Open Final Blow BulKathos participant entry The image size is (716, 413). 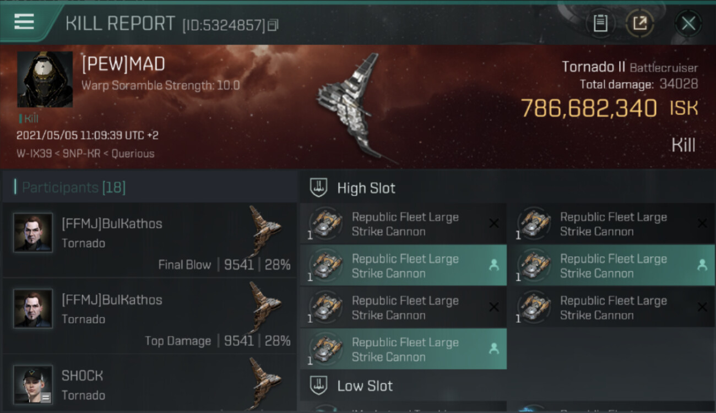(x=149, y=240)
